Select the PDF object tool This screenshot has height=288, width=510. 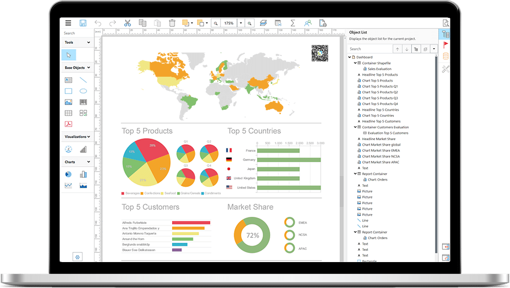tap(68, 124)
